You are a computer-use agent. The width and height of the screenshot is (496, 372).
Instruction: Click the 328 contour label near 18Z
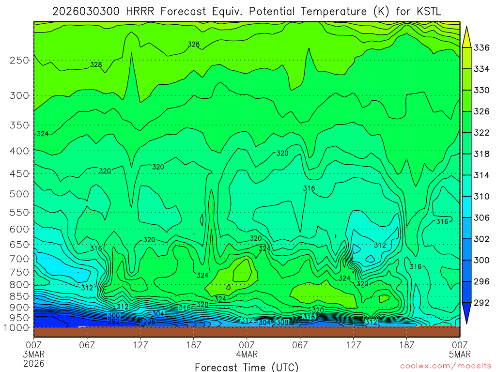(194, 44)
